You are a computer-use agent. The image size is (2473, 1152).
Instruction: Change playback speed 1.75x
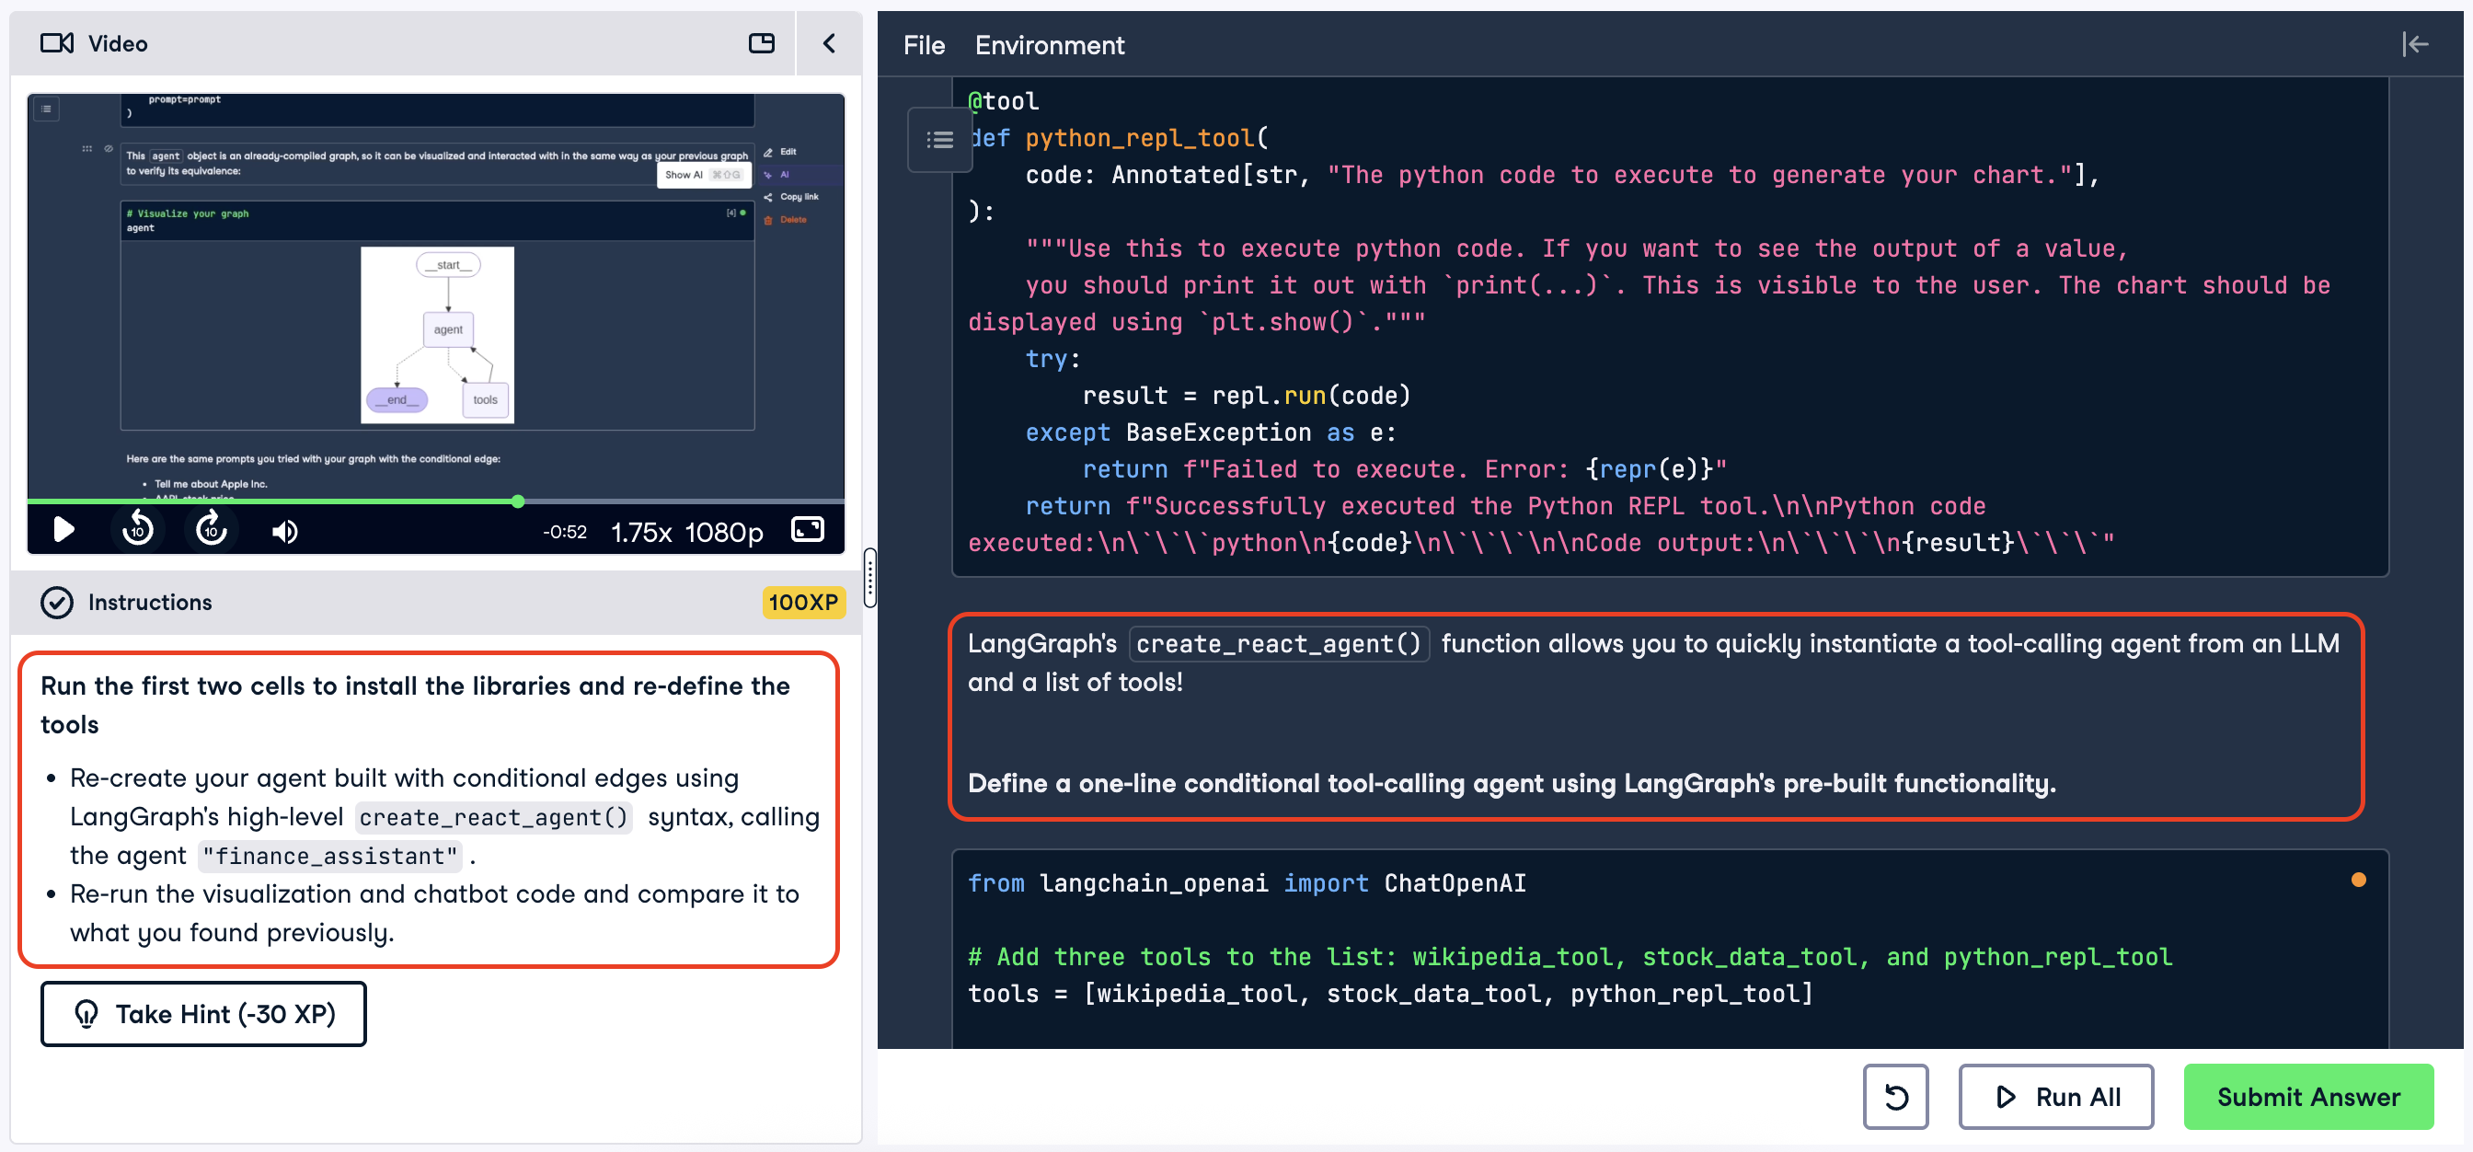pyautogui.click(x=640, y=532)
